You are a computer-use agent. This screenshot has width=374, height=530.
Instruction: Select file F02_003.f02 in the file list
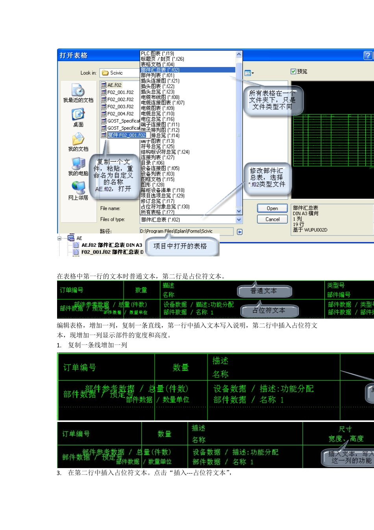[117, 106]
